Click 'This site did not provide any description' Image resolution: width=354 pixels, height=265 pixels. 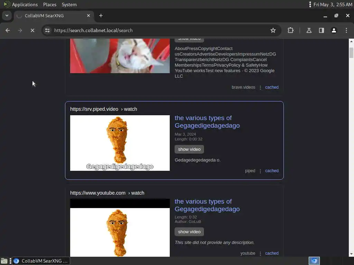pos(214,243)
